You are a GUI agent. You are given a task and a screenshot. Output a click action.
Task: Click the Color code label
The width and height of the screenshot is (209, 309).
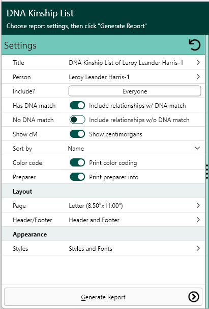[27, 163]
